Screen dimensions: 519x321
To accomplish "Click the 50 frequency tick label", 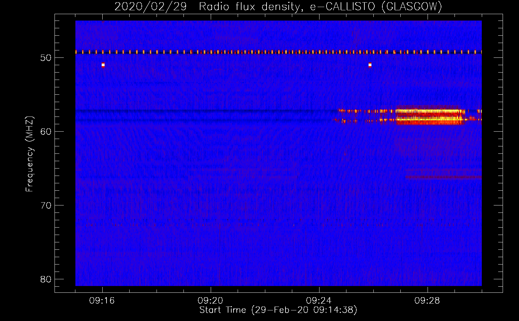I will click(46, 58).
